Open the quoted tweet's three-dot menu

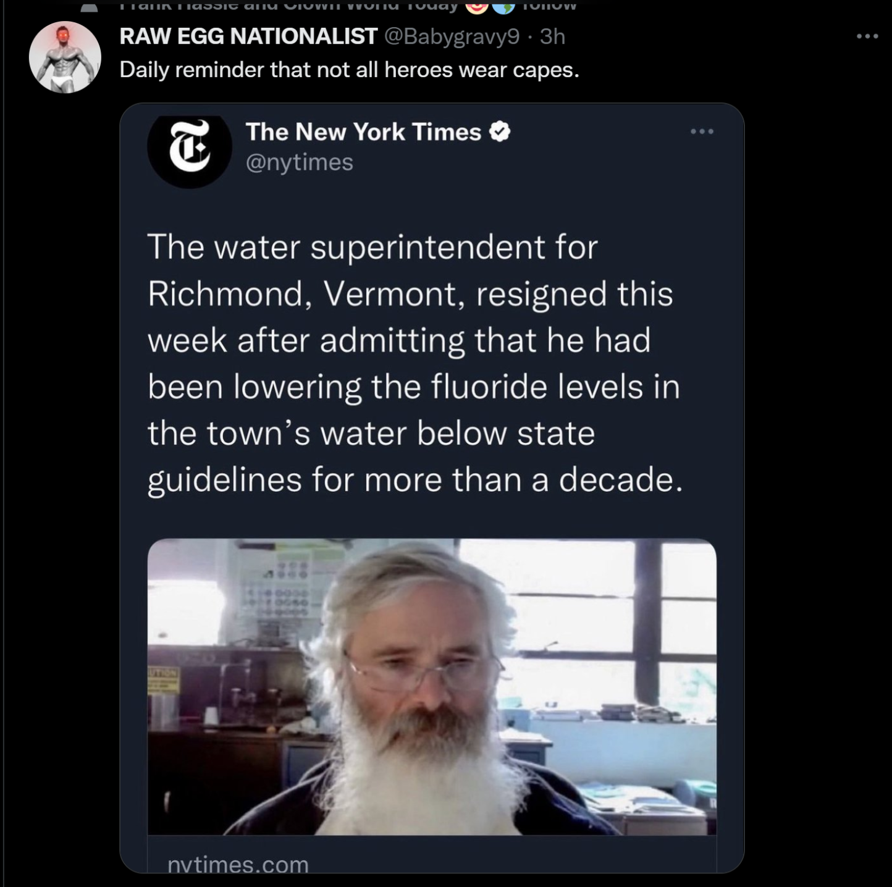[702, 132]
